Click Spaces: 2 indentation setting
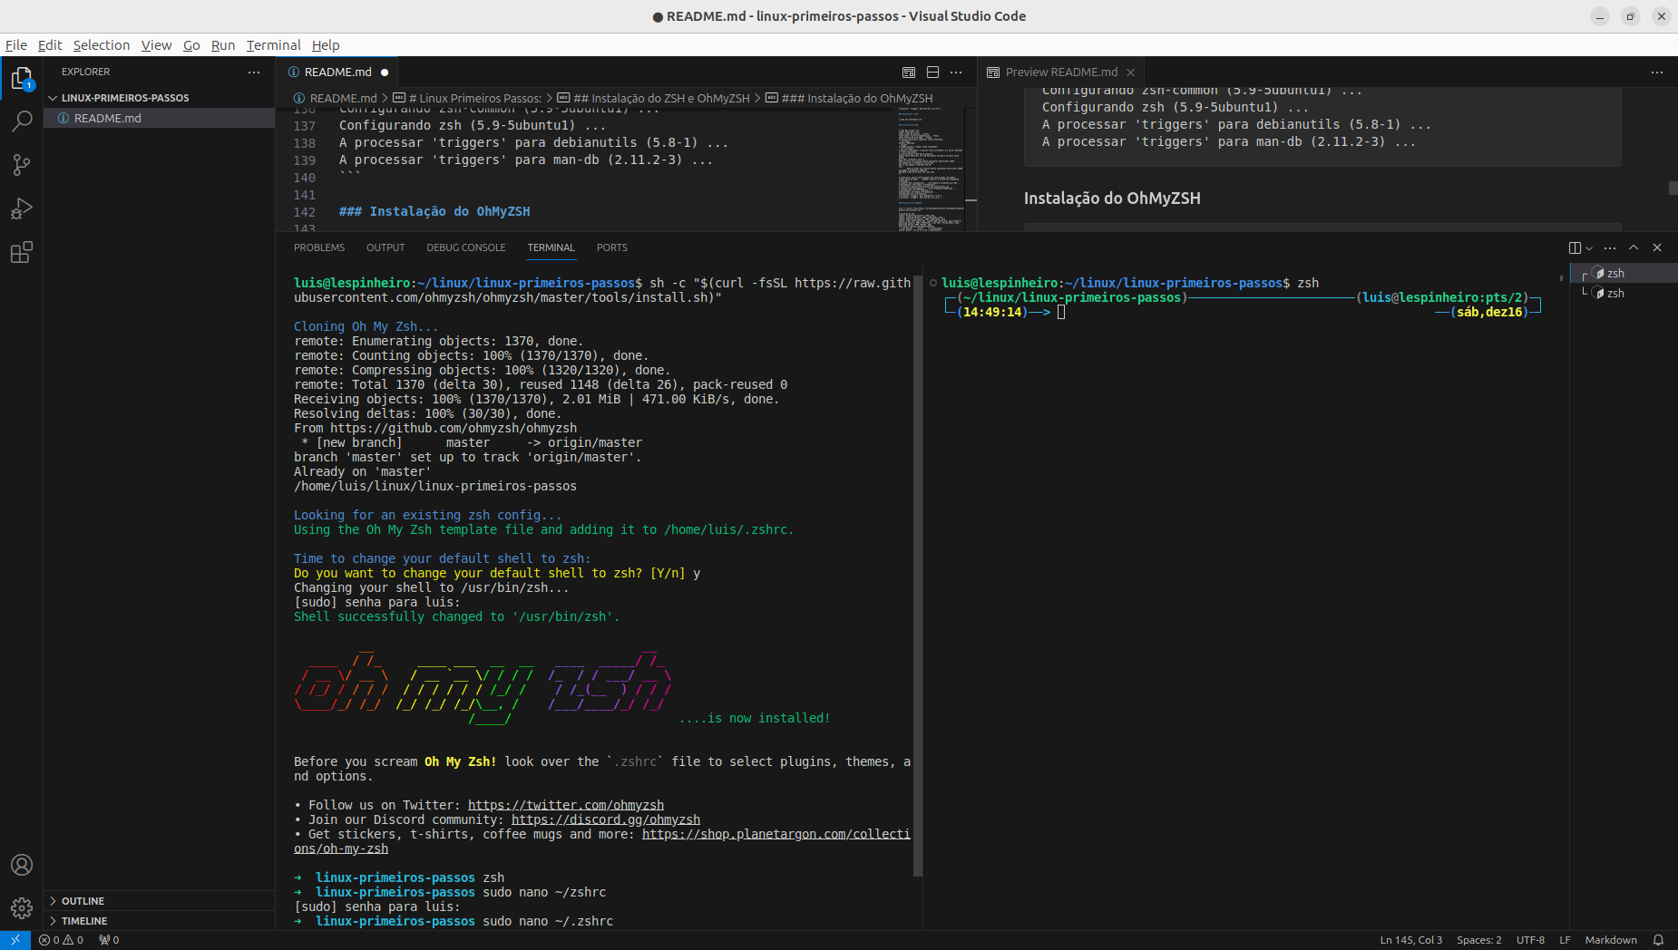Image resolution: width=1678 pixels, height=950 pixels. tap(1479, 940)
